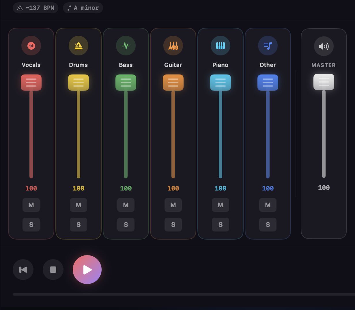Click the red Vocals volume fader handle
The height and width of the screenshot is (310, 355).
tap(31, 83)
